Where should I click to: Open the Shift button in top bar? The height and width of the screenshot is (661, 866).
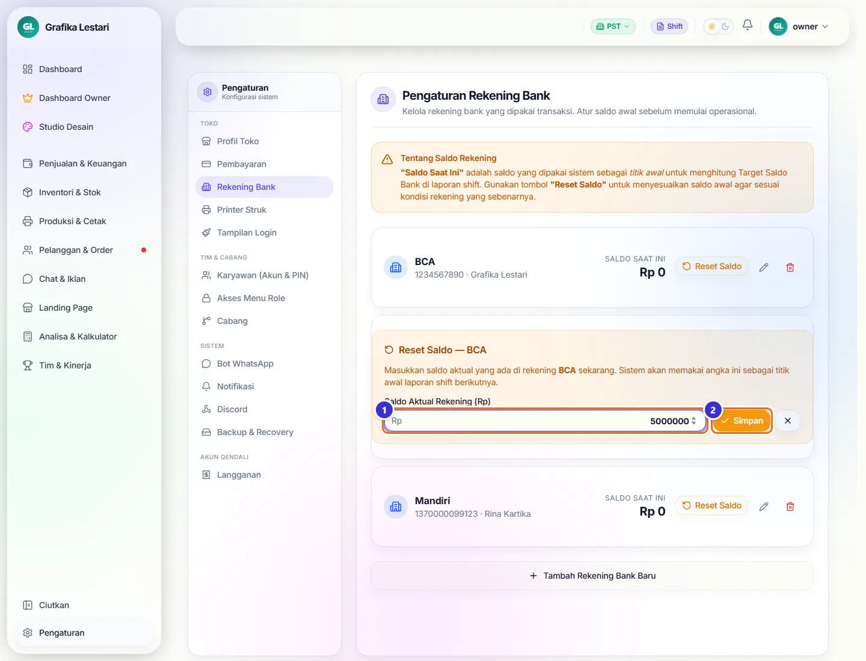(x=669, y=26)
